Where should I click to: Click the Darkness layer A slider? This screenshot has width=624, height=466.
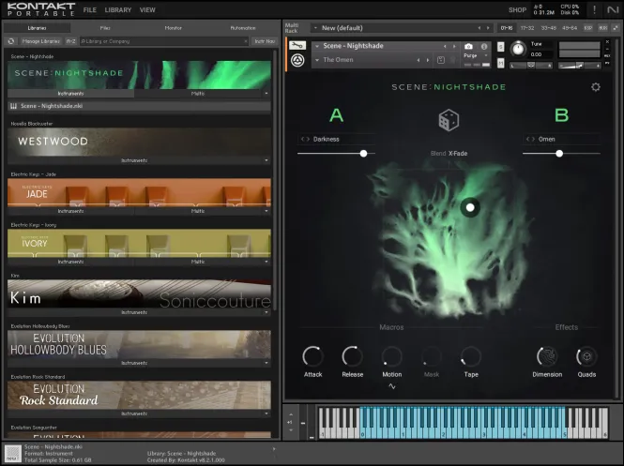[x=363, y=153]
